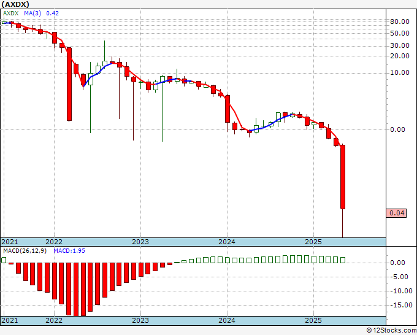This screenshot has width=417, height=335.
Task: Click the MACD:1.95 value label
Action: 69,251
